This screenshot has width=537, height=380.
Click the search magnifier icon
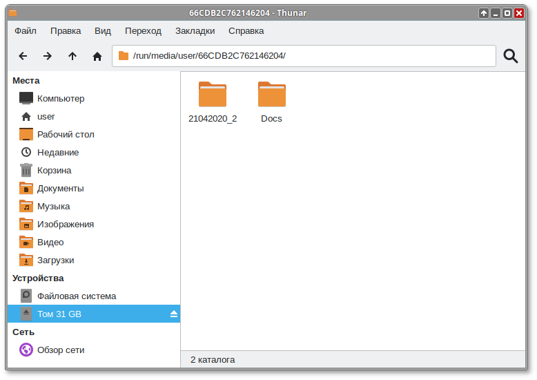coord(511,56)
